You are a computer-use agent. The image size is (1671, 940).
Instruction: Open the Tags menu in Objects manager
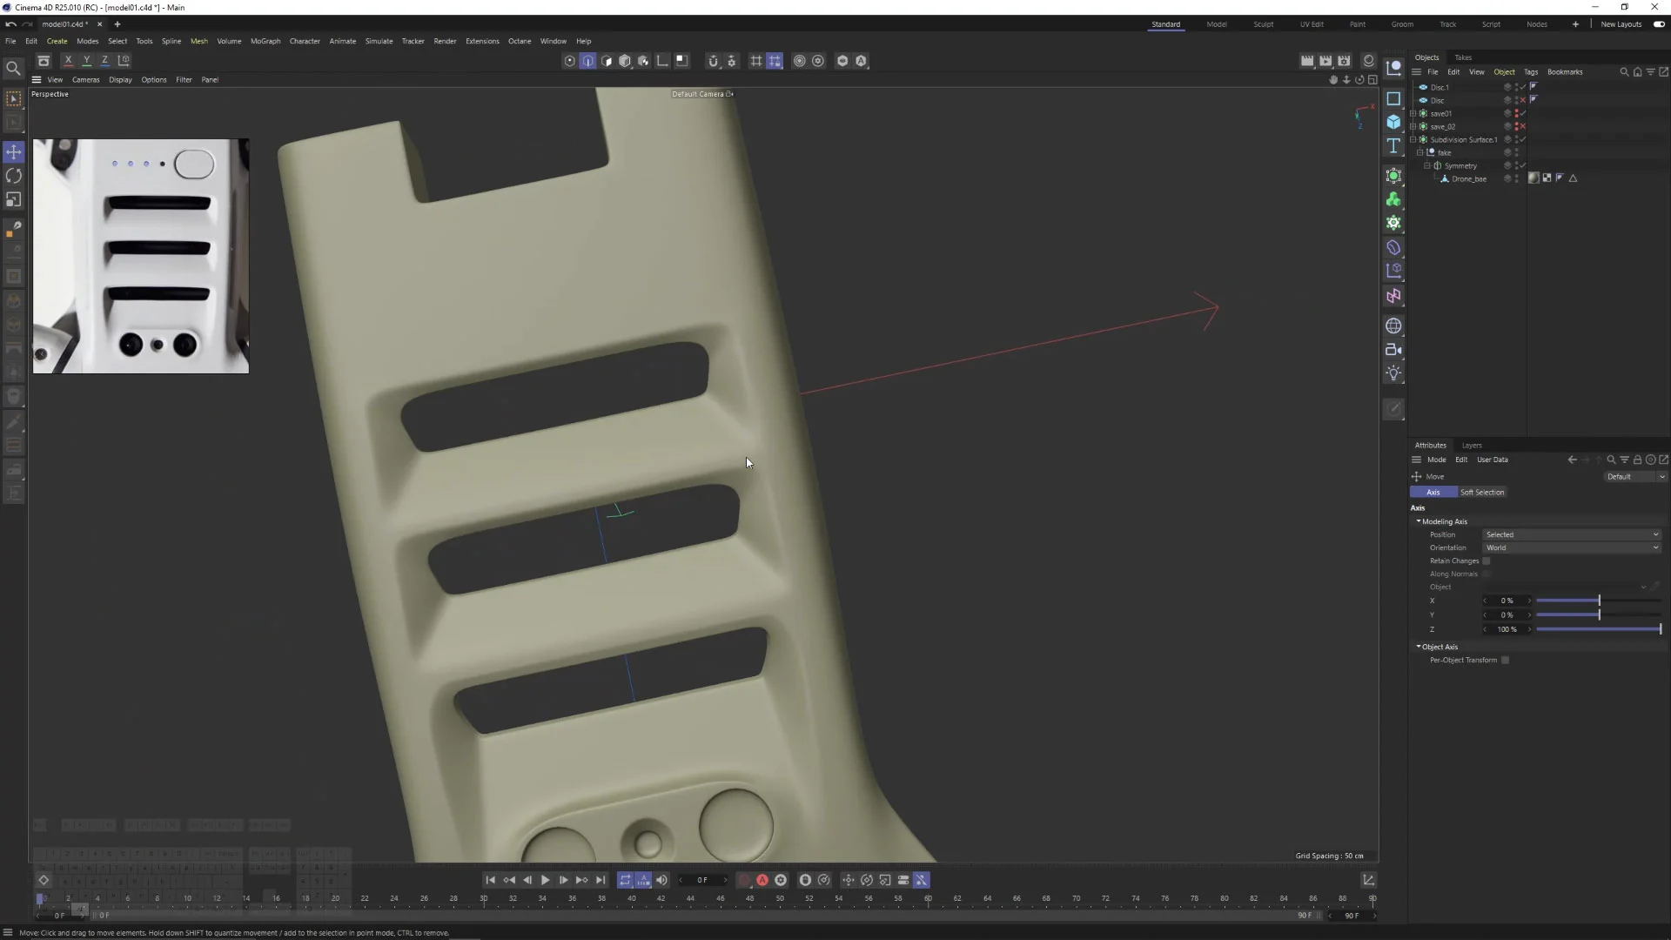[1531, 72]
